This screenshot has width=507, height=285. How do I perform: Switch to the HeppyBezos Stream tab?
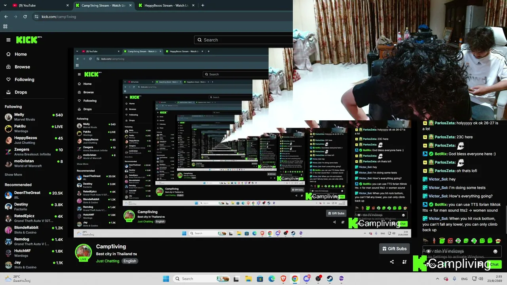point(166,6)
